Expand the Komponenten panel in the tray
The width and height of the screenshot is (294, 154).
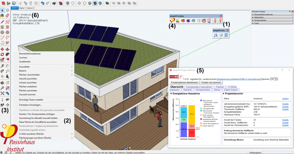pyautogui.click(x=272, y=20)
